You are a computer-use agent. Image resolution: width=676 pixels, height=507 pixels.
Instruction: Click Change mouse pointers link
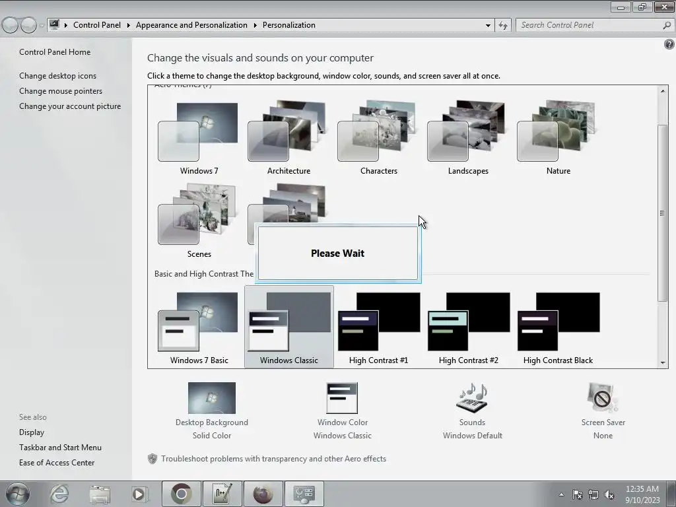tap(61, 91)
